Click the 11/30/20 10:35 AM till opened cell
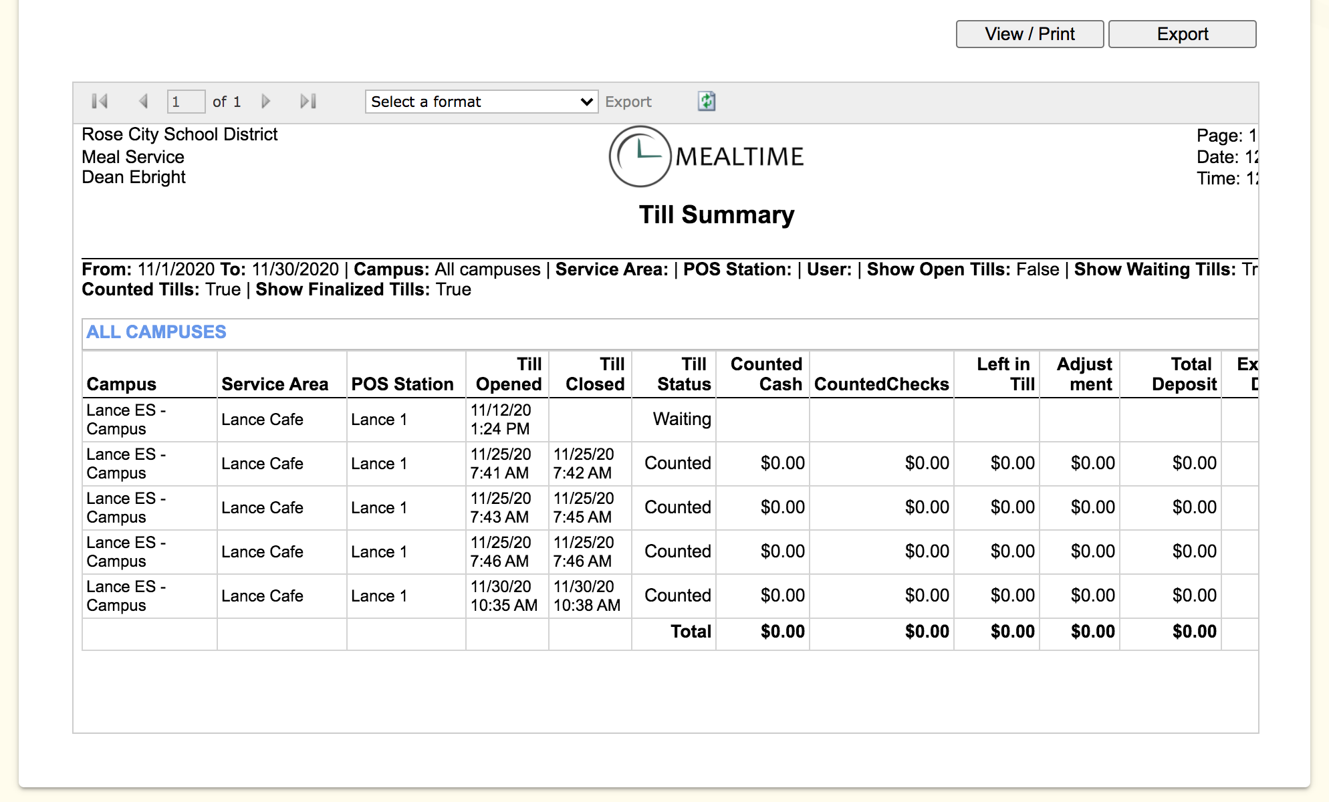Screen dimensions: 1329x802 (x=503, y=595)
